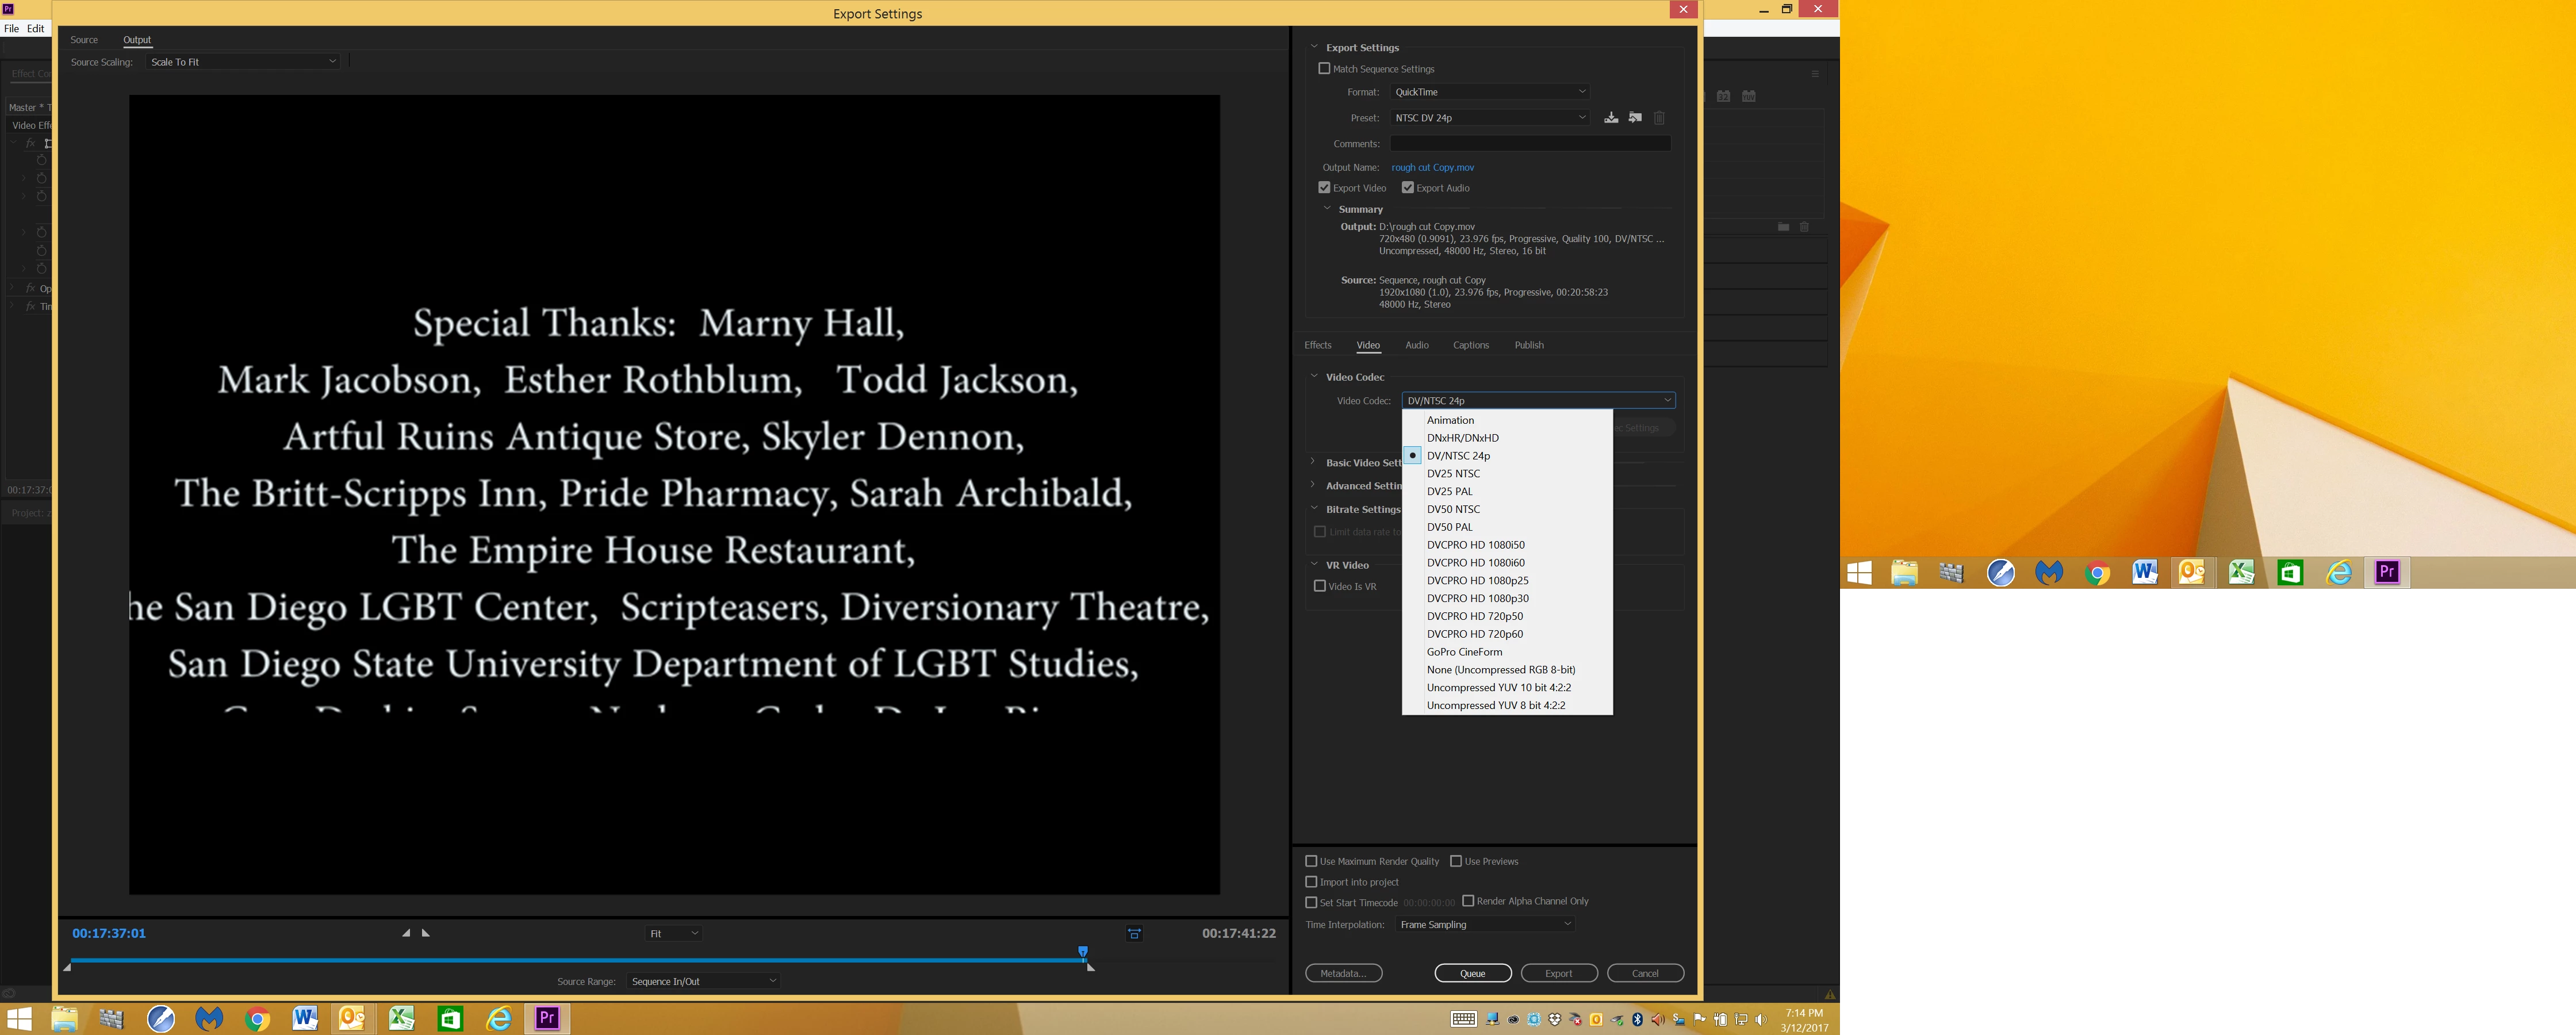2576x1035 pixels.
Task: Click the Queue button
Action: point(1472,973)
